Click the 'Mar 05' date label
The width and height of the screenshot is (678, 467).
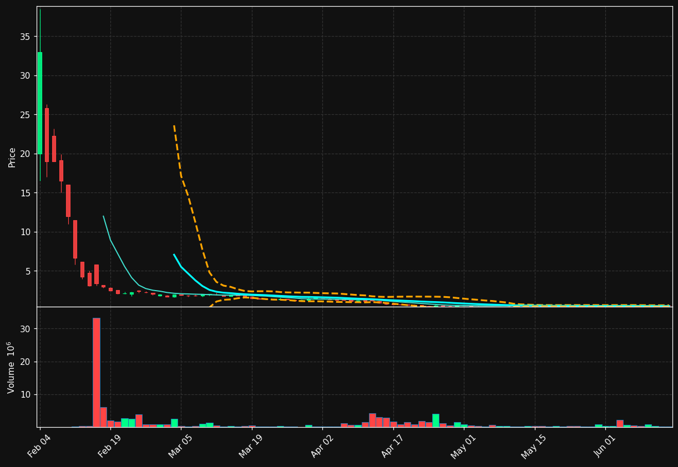(x=180, y=446)
